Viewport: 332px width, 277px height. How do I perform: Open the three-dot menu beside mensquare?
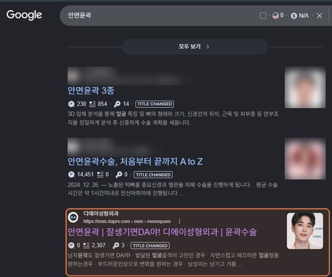pyautogui.click(x=180, y=221)
